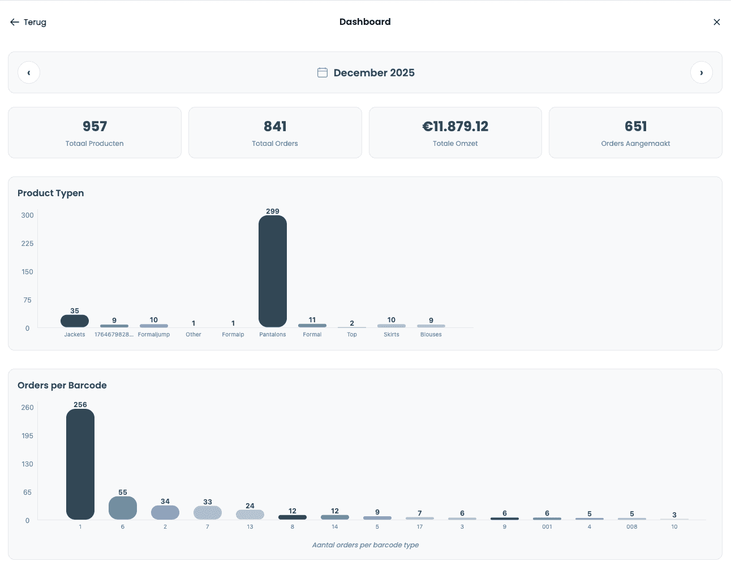This screenshot has width=731, height=566.
Task: Click the Formalp label on the x-axis
Action: coord(233,335)
